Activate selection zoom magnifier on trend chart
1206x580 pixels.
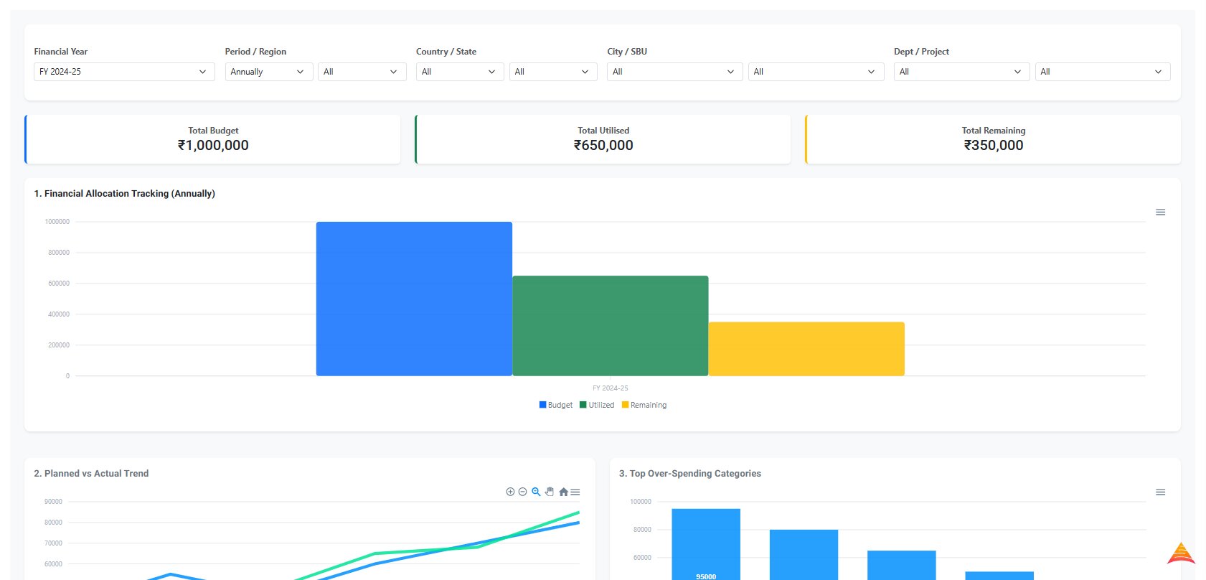click(x=536, y=492)
